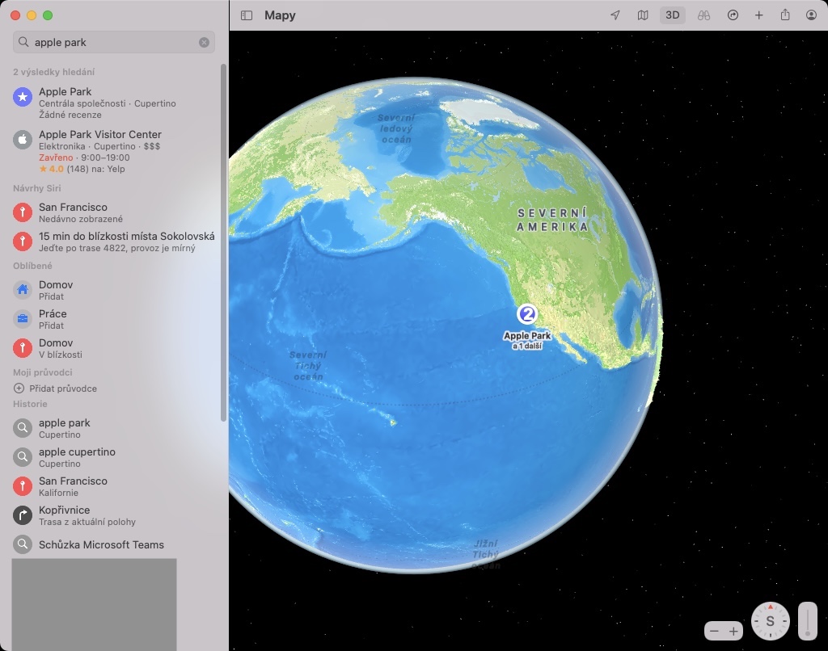Zoom in with the plus button
Image resolution: width=828 pixels, height=651 pixels.
[x=733, y=631]
